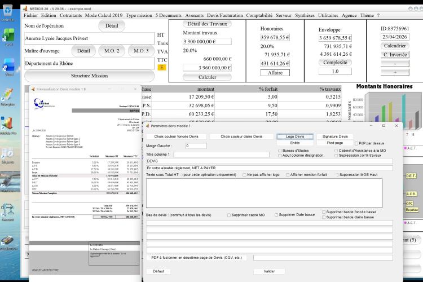Click the plus button under C. Inversée
The image size is (423, 282).
(x=395, y=72)
